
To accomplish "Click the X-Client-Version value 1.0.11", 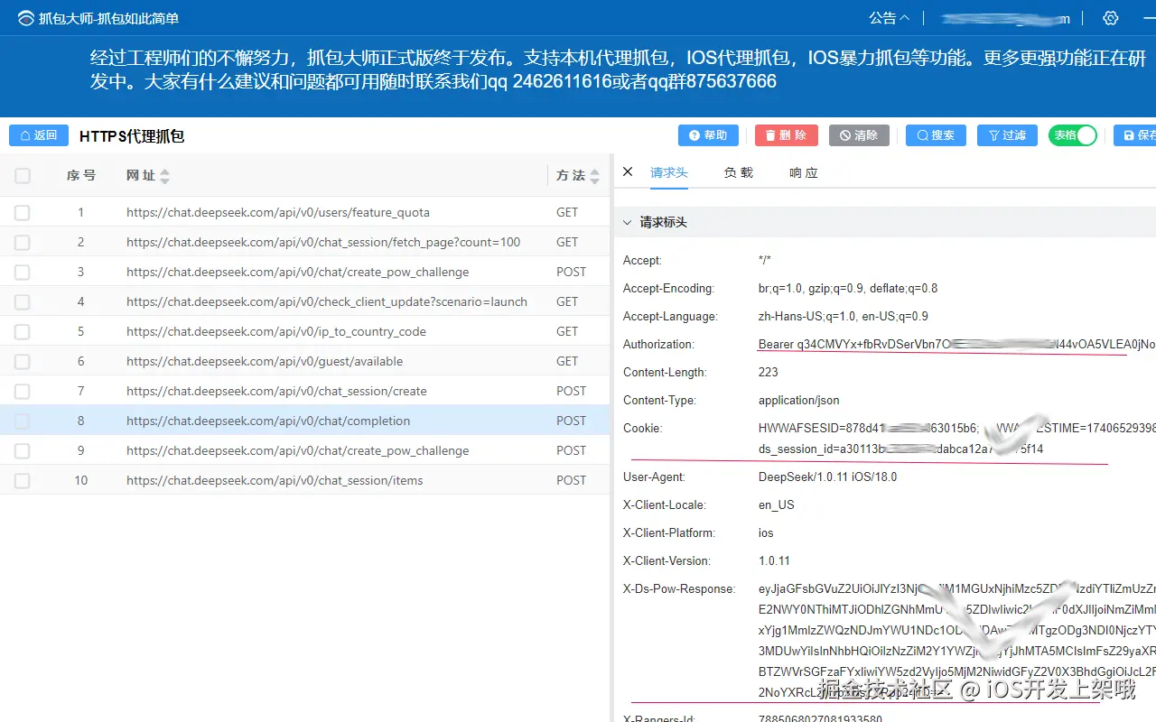I will (774, 561).
